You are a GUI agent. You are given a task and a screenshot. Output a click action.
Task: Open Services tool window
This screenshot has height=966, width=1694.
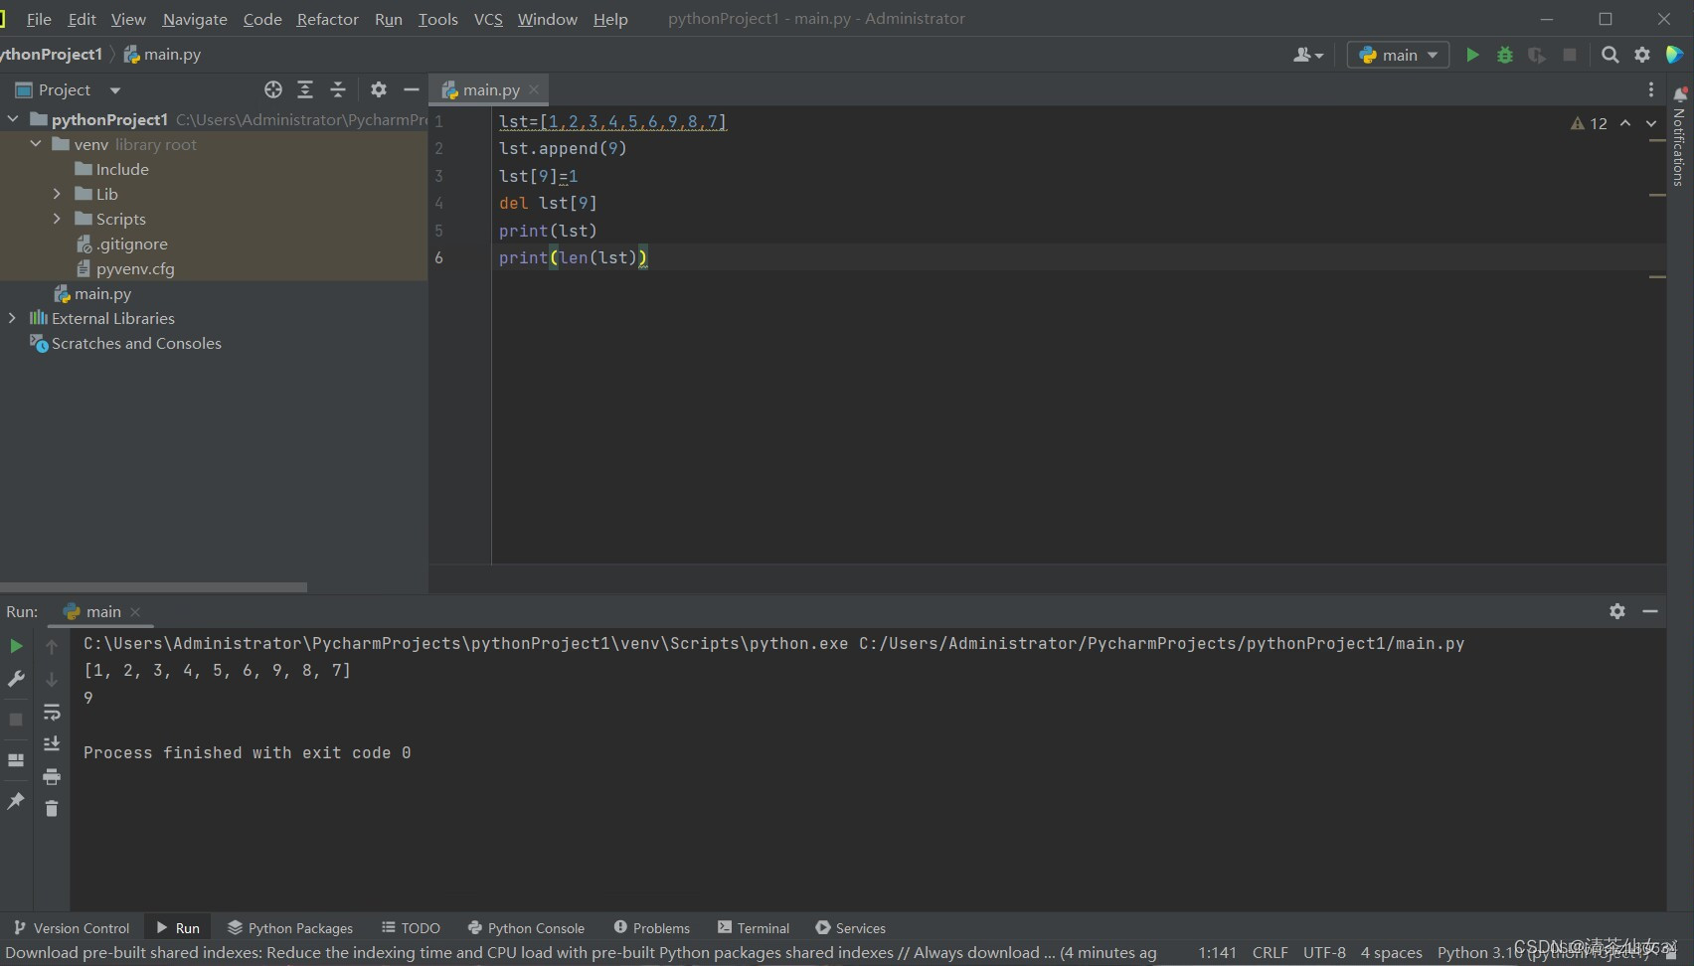point(850,927)
